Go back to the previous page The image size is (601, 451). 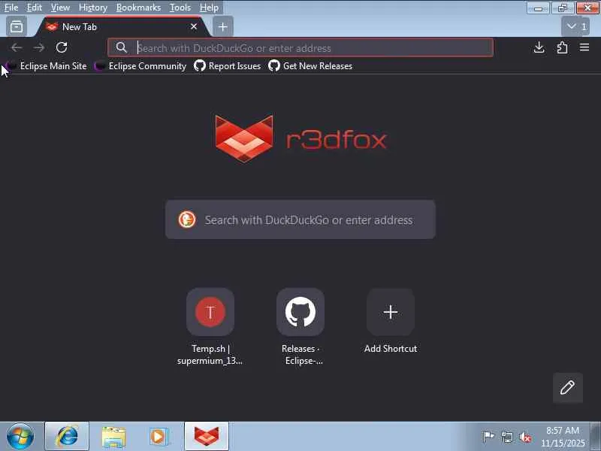[17, 47]
